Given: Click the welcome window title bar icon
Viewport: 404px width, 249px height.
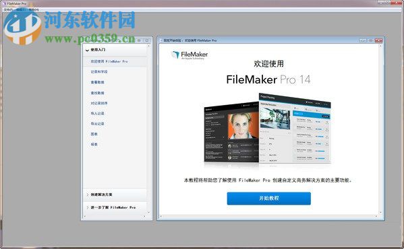Looking at the screenshot, I should click(161, 40).
